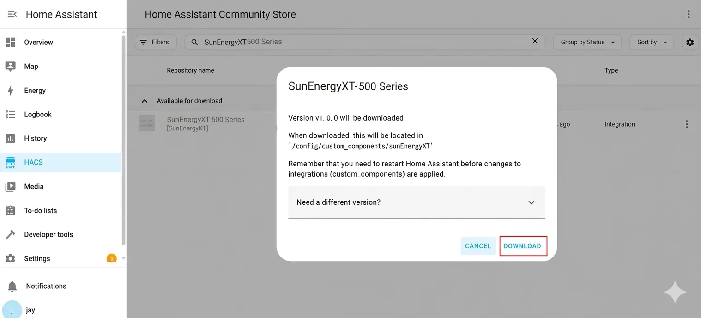The width and height of the screenshot is (701, 318).
Task: Click the Notifications bell icon
Action: tap(12, 287)
